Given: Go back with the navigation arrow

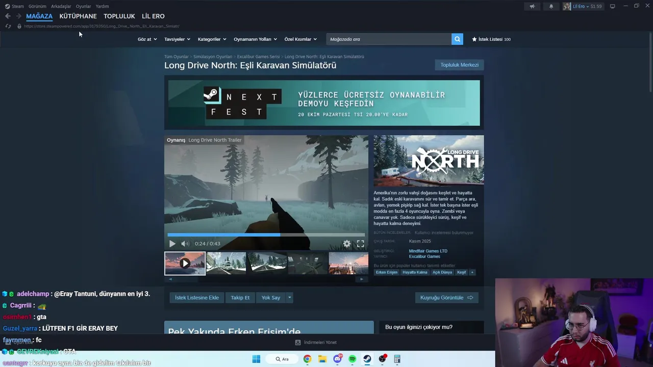Looking at the screenshot, I should pyautogui.click(x=8, y=16).
